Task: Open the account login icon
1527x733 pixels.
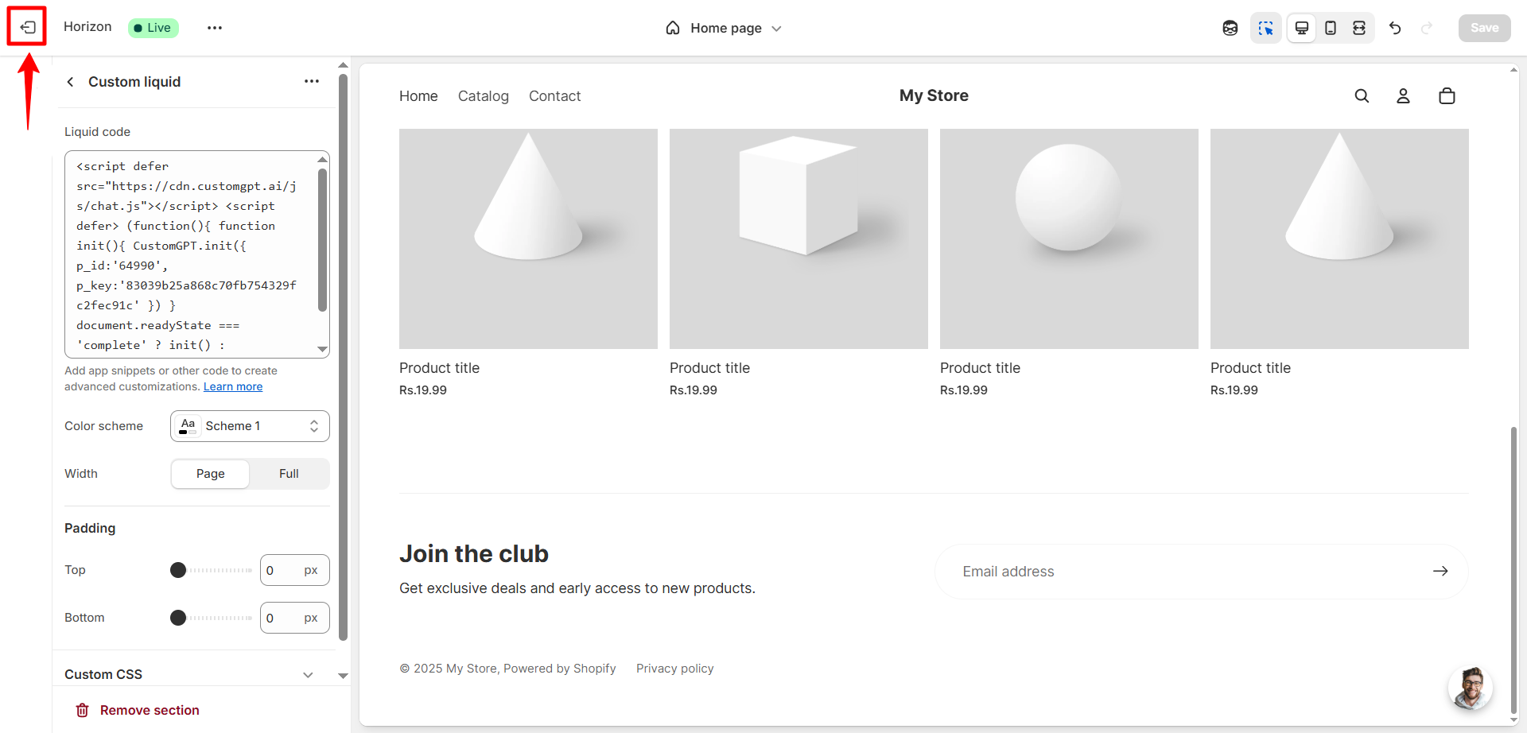Action: [x=1404, y=96]
